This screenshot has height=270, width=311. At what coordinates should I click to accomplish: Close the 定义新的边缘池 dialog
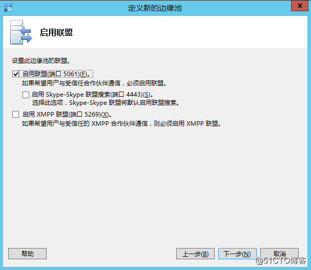pyautogui.click(x=300, y=6)
